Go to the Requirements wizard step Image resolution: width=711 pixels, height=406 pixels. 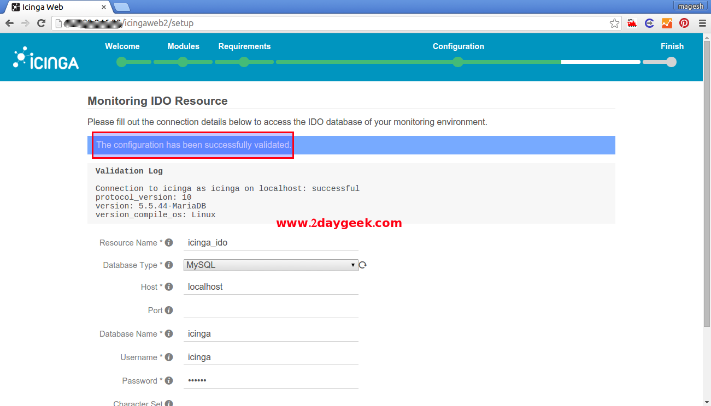pyautogui.click(x=244, y=46)
